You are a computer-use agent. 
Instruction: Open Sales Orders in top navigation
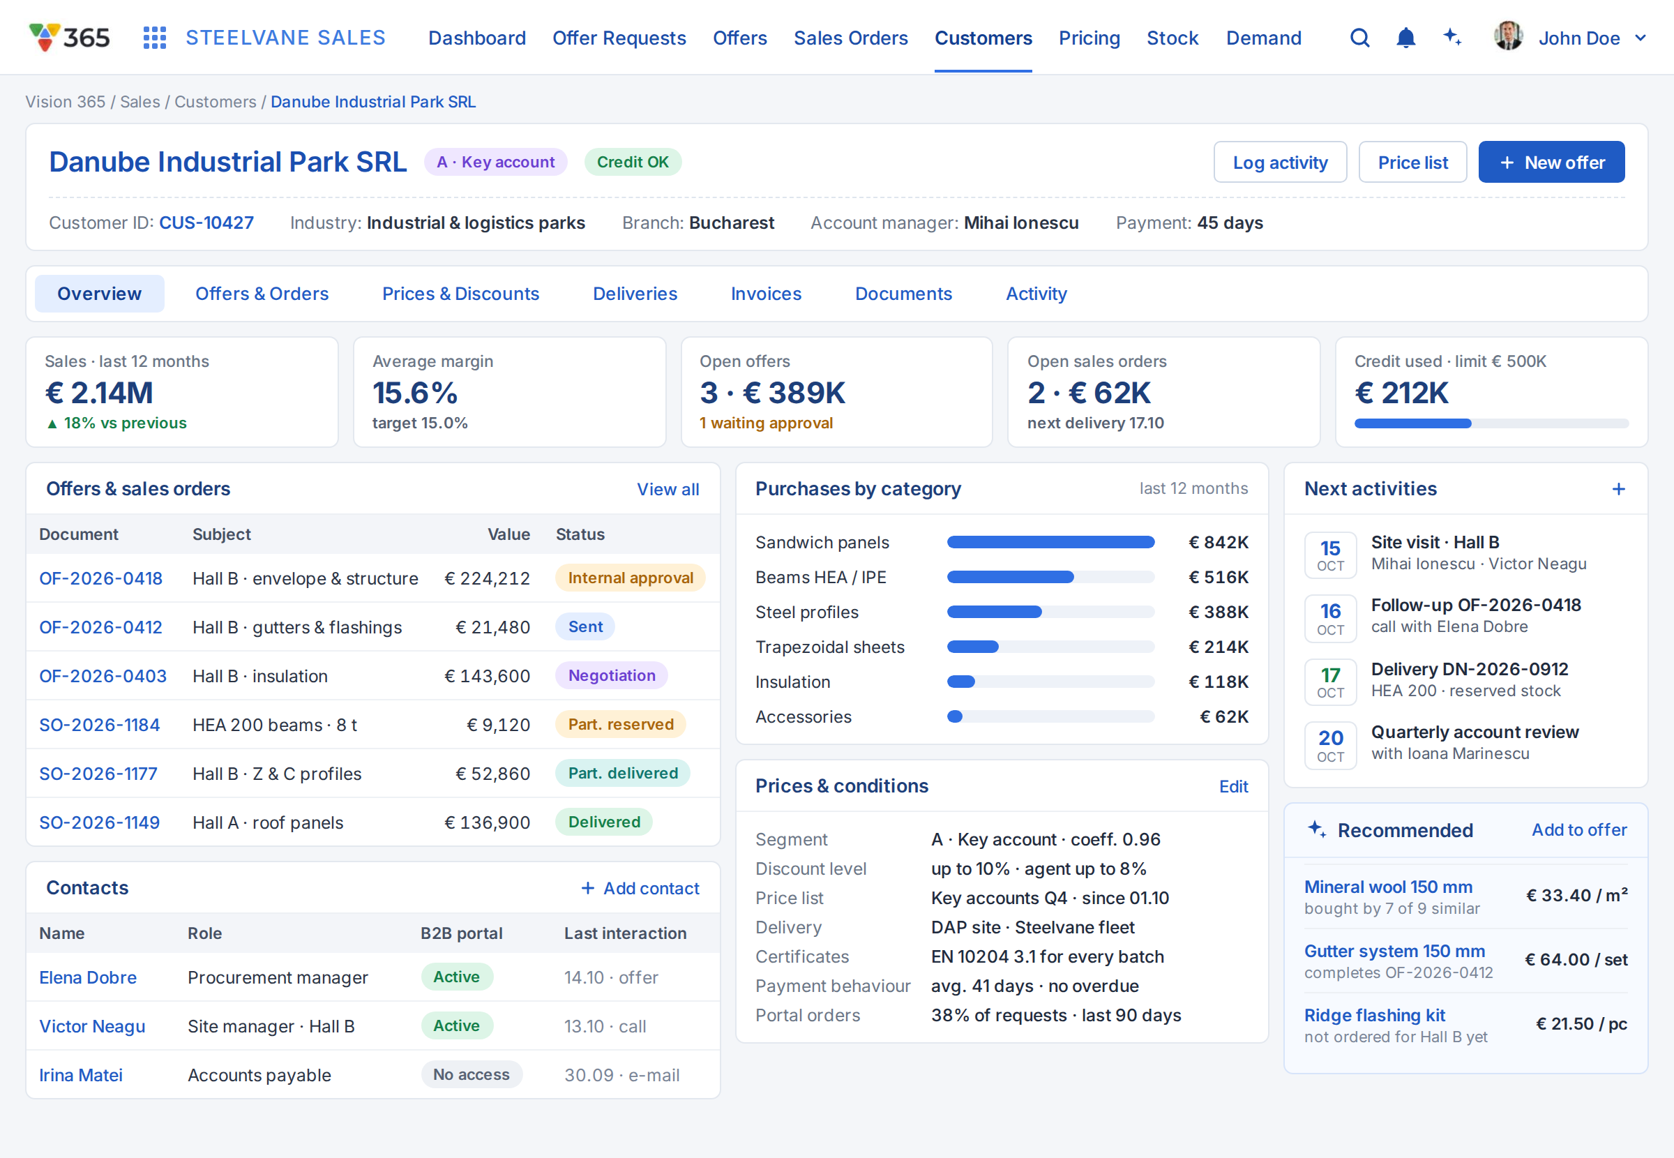850,38
